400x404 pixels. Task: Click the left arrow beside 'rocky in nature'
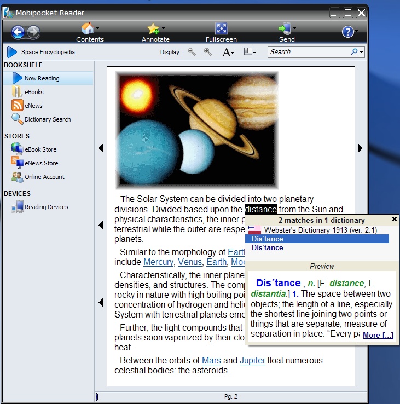(101, 303)
